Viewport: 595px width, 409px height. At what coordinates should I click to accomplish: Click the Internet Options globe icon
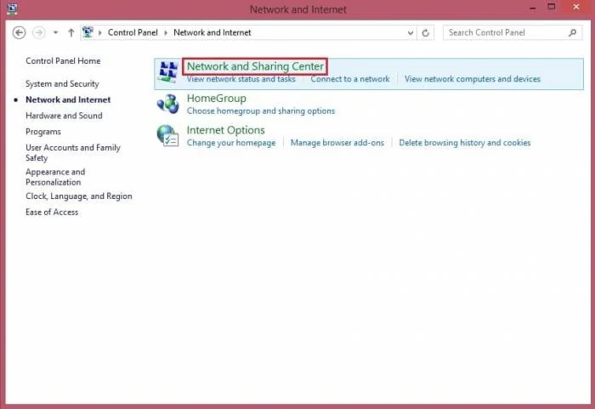click(167, 136)
